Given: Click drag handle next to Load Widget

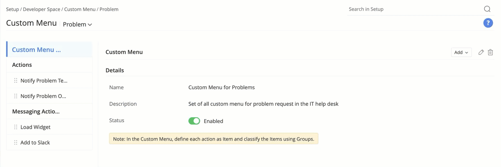Looking at the screenshot, I should tap(16, 127).
